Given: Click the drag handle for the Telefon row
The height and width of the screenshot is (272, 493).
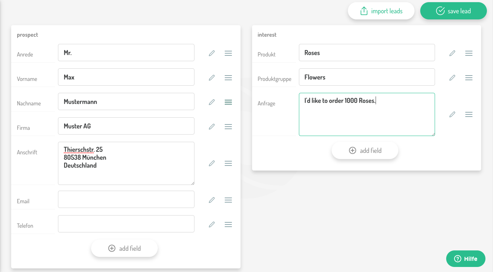Looking at the screenshot, I should click(x=228, y=225).
